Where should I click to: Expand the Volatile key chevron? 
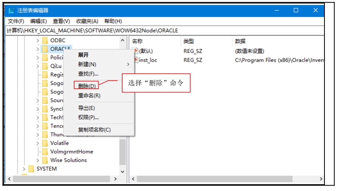pyautogui.click(x=37, y=143)
